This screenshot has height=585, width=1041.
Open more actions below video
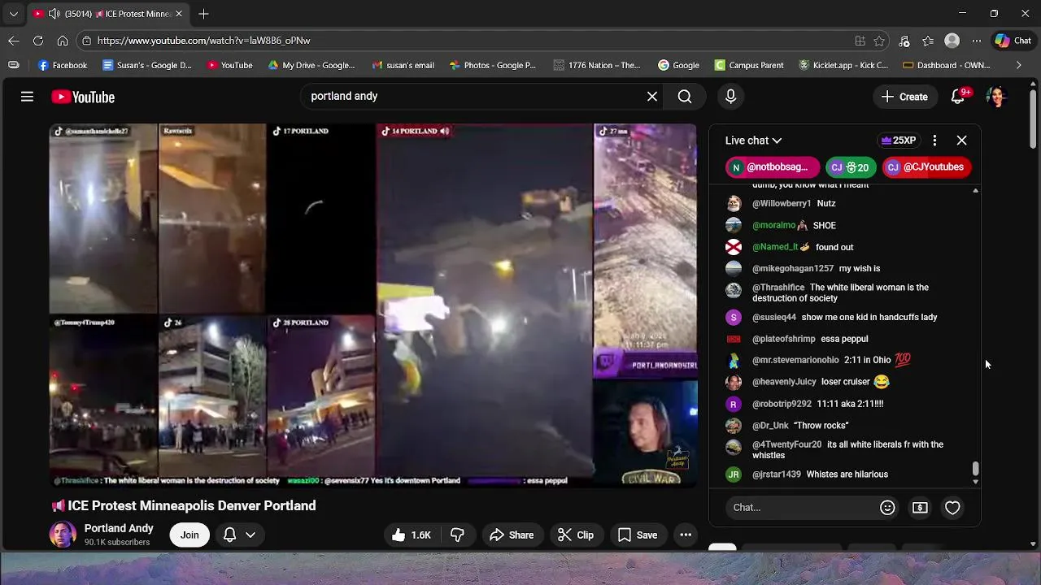(x=686, y=535)
